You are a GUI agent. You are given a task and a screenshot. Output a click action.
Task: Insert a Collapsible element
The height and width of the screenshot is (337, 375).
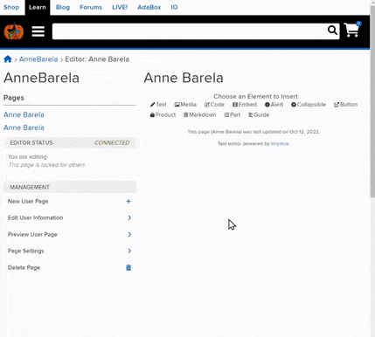point(309,105)
